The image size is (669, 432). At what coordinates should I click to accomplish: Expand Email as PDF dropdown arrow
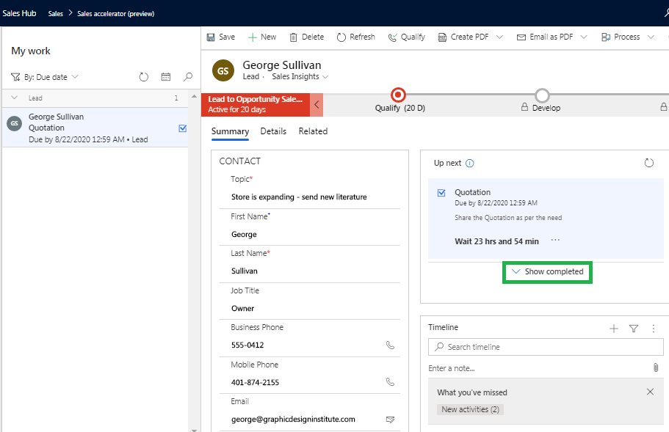584,37
